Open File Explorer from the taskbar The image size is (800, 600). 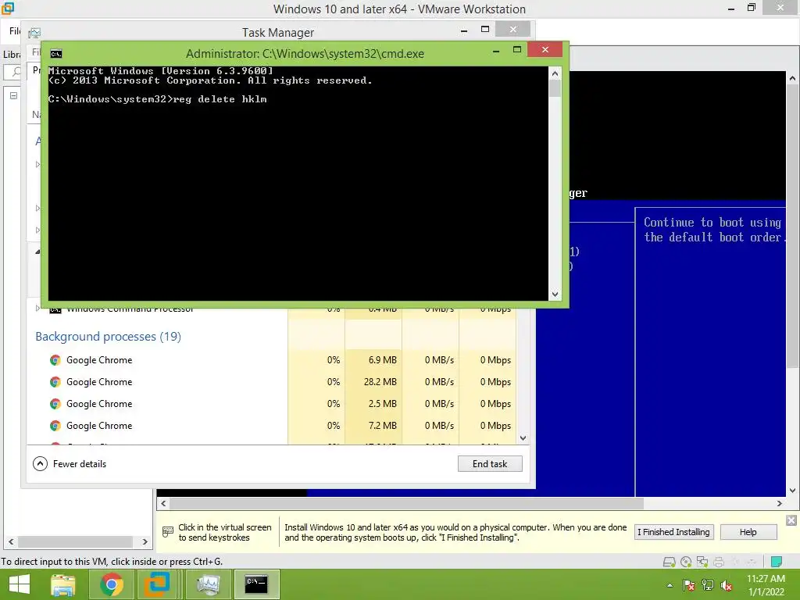point(63,584)
